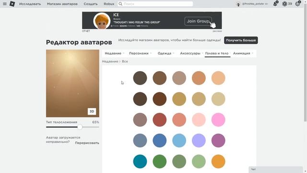Image resolution: width=307 pixels, height=173 pixels.
Task: Pick the tan orange skin color swatch
Action: tap(199, 78)
